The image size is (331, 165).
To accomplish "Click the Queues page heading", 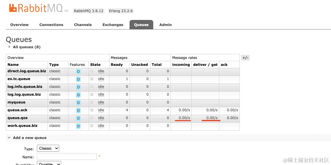I will (x=19, y=40).
